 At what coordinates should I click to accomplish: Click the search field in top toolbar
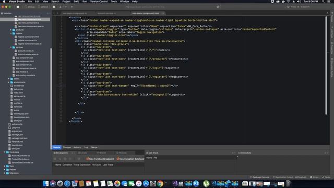306,7
